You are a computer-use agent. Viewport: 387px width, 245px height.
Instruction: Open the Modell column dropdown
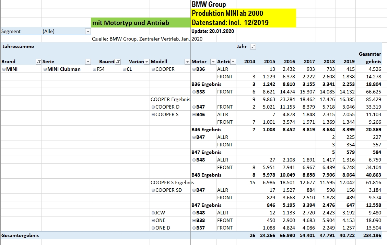click(x=187, y=62)
